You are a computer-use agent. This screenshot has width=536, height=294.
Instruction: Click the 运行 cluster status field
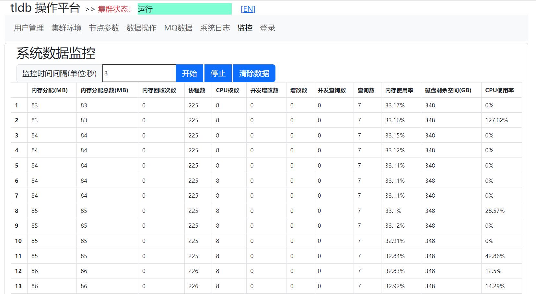click(x=184, y=9)
